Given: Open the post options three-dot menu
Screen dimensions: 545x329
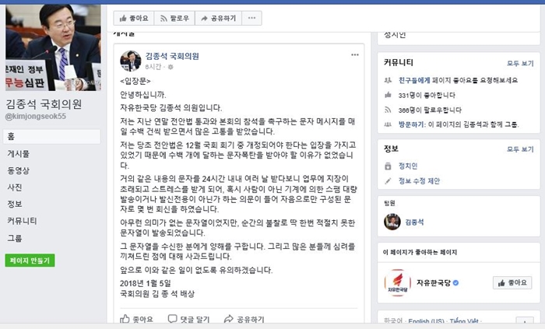Looking at the screenshot, I should click(x=354, y=54).
